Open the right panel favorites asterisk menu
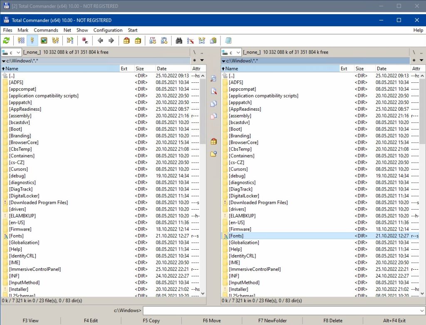This screenshot has height=325, width=426. 414,60
